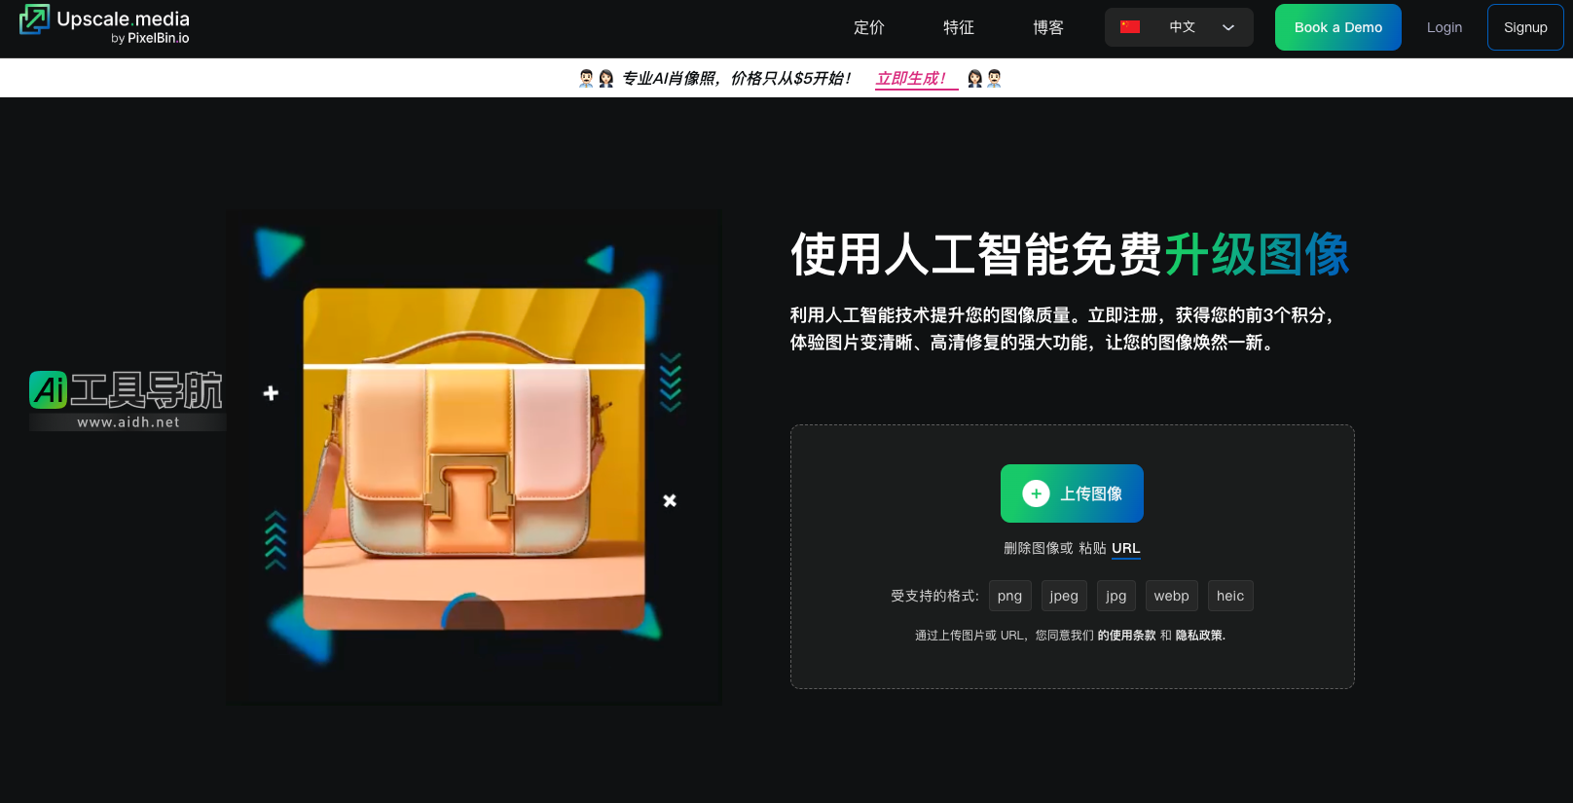
Task: Click the Upscale.media logo icon
Action: click(34, 20)
